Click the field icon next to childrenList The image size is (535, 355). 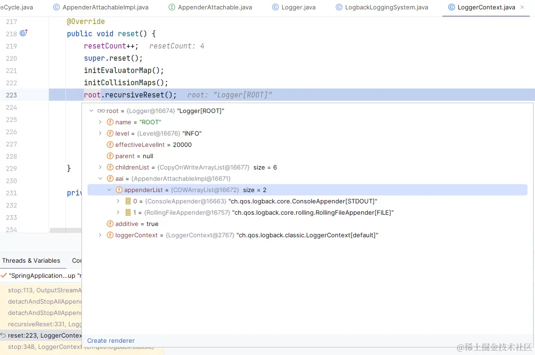pyautogui.click(x=110, y=167)
